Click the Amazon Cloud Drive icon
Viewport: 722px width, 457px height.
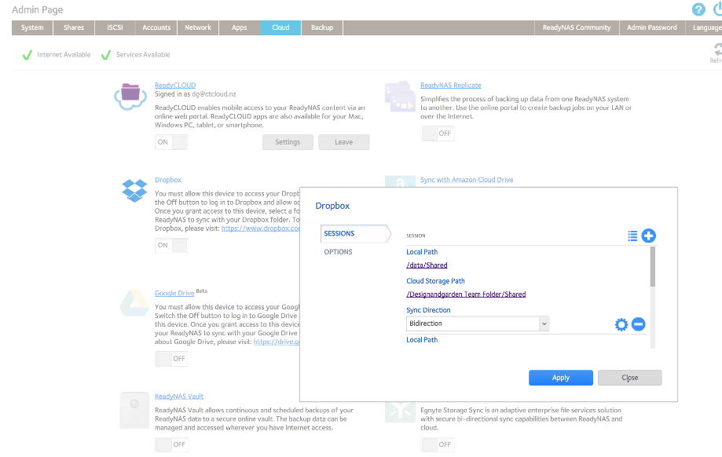(400, 181)
